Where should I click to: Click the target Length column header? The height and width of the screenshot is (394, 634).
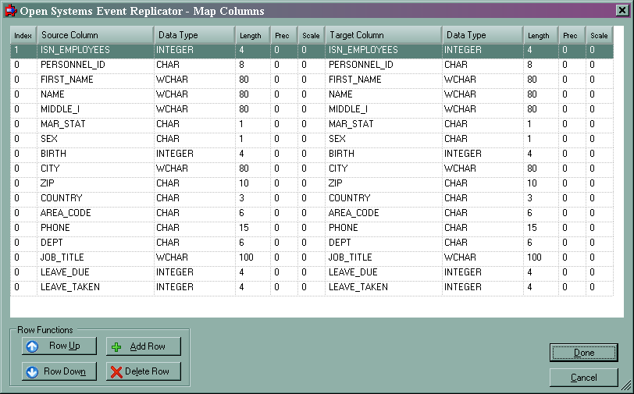(x=540, y=36)
